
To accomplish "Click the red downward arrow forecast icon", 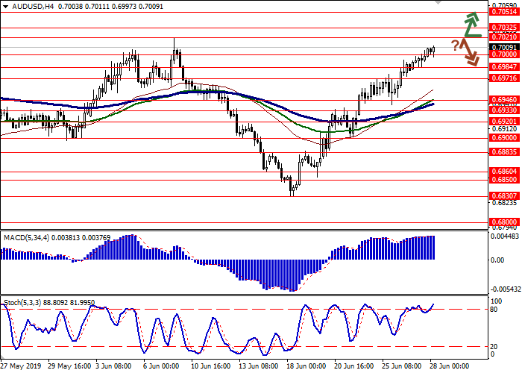I will pos(471,52).
